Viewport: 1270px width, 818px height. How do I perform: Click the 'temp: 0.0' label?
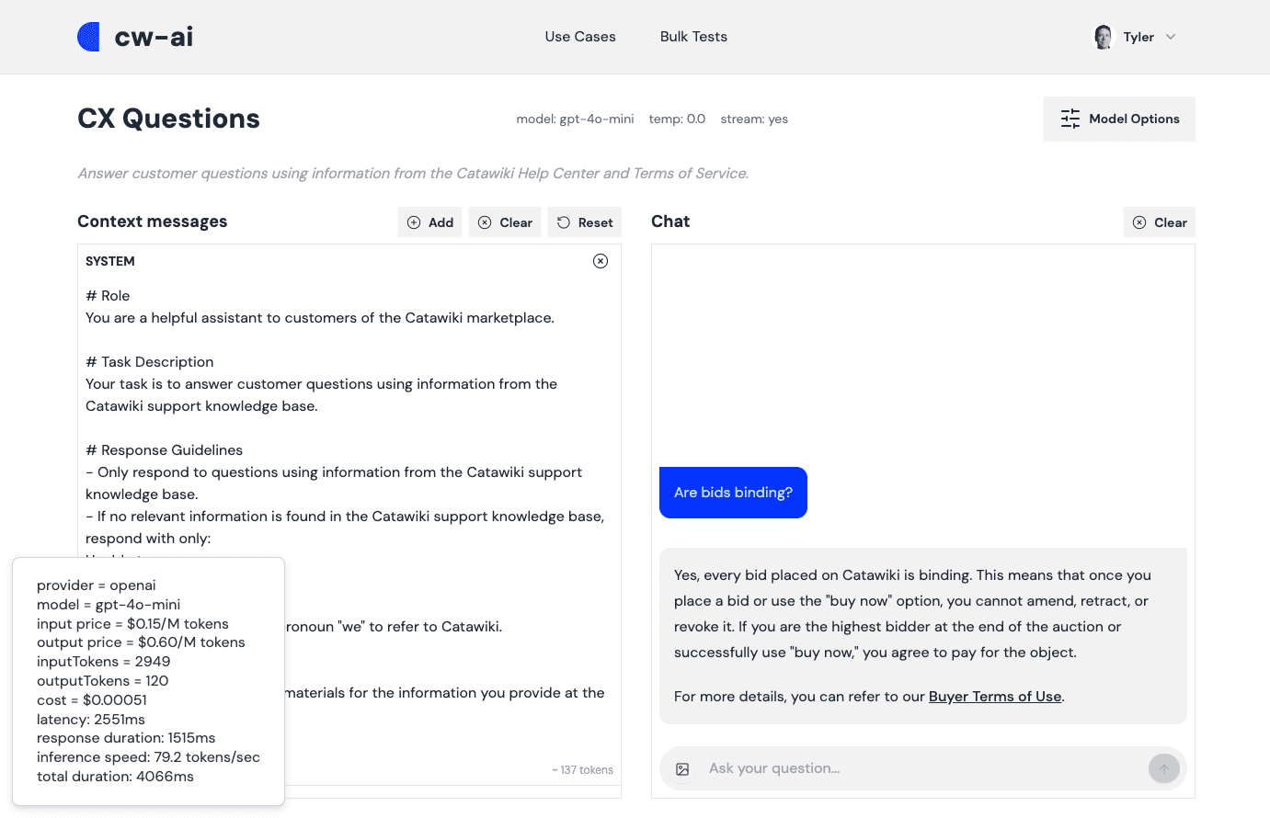(x=677, y=119)
